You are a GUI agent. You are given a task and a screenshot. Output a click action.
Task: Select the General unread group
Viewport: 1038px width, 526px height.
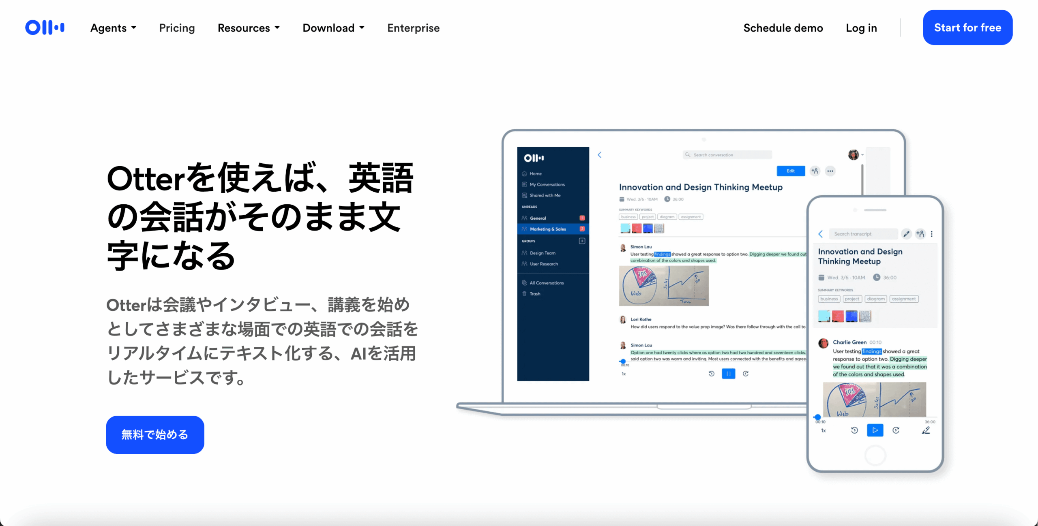click(553, 218)
